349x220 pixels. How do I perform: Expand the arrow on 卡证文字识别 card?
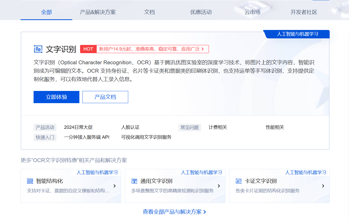pyautogui.click(x=323, y=186)
